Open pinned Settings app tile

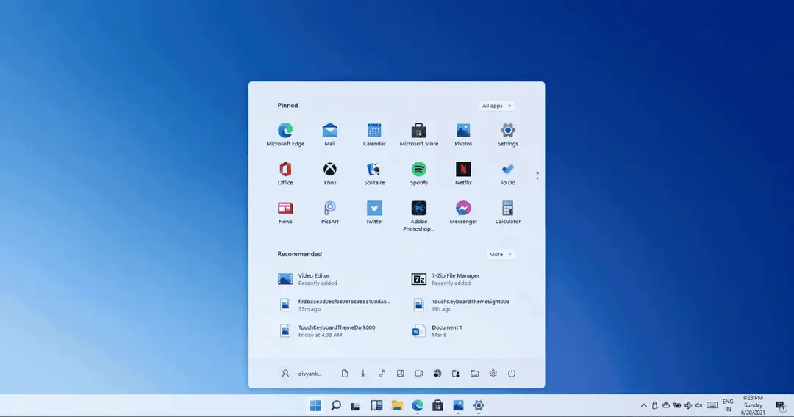click(x=507, y=134)
